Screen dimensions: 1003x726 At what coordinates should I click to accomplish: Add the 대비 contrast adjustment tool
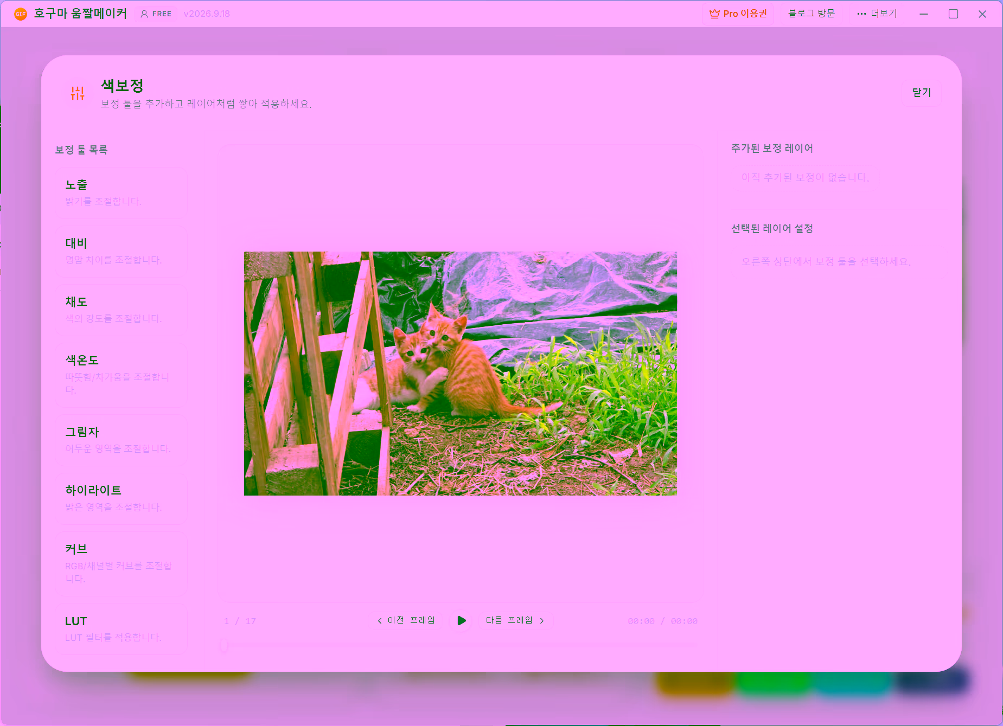[121, 252]
